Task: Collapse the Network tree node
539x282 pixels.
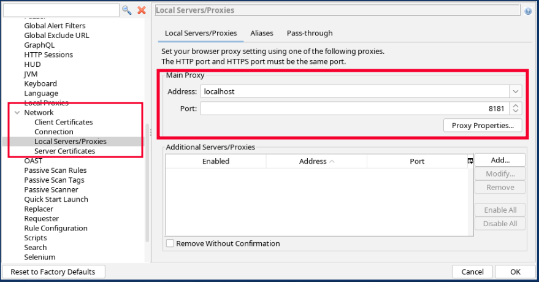Action: click(17, 113)
